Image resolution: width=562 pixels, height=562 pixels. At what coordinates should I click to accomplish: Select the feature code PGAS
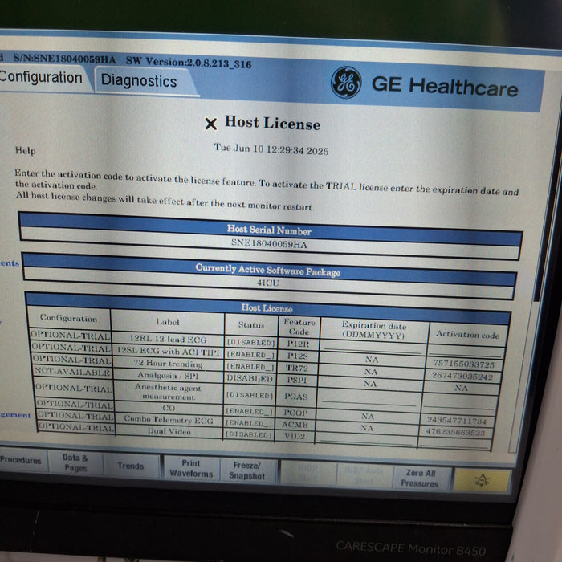click(296, 397)
